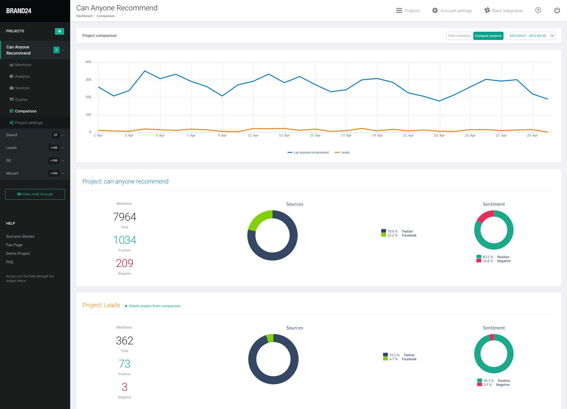567x409 pixels.
Task: Click the Slack Integration icon
Action: 487,10
